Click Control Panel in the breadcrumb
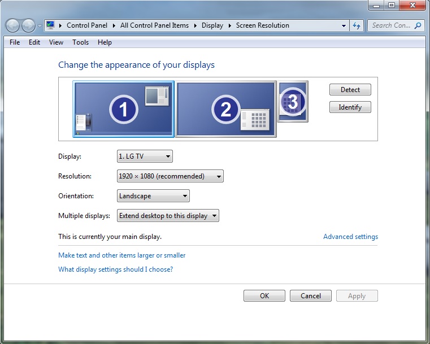Screen dimensions: 430x344 (x=87, y=25)
